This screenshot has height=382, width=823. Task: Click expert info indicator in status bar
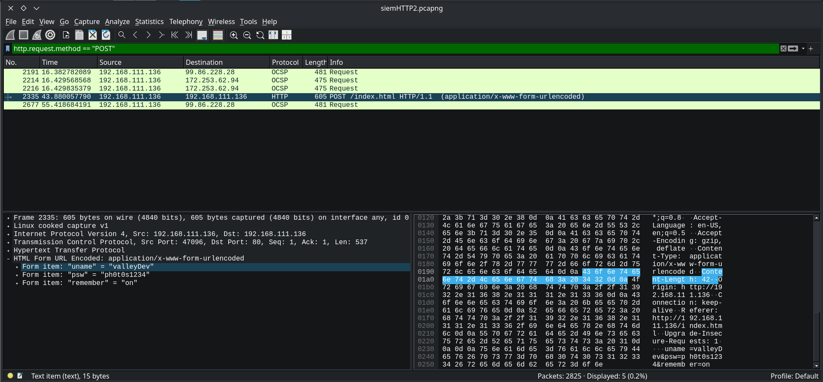pos(10,376)
